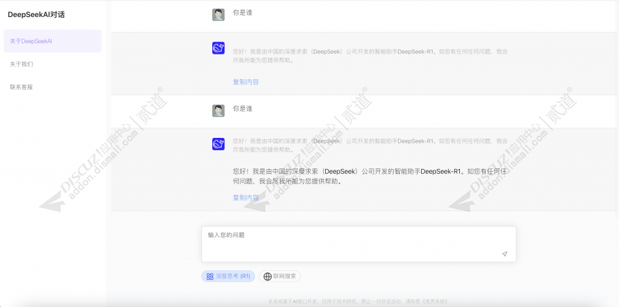Open 关于DeepSeekAI in the sidebar
The image size is (619, 307).
(x=52, y=41)
